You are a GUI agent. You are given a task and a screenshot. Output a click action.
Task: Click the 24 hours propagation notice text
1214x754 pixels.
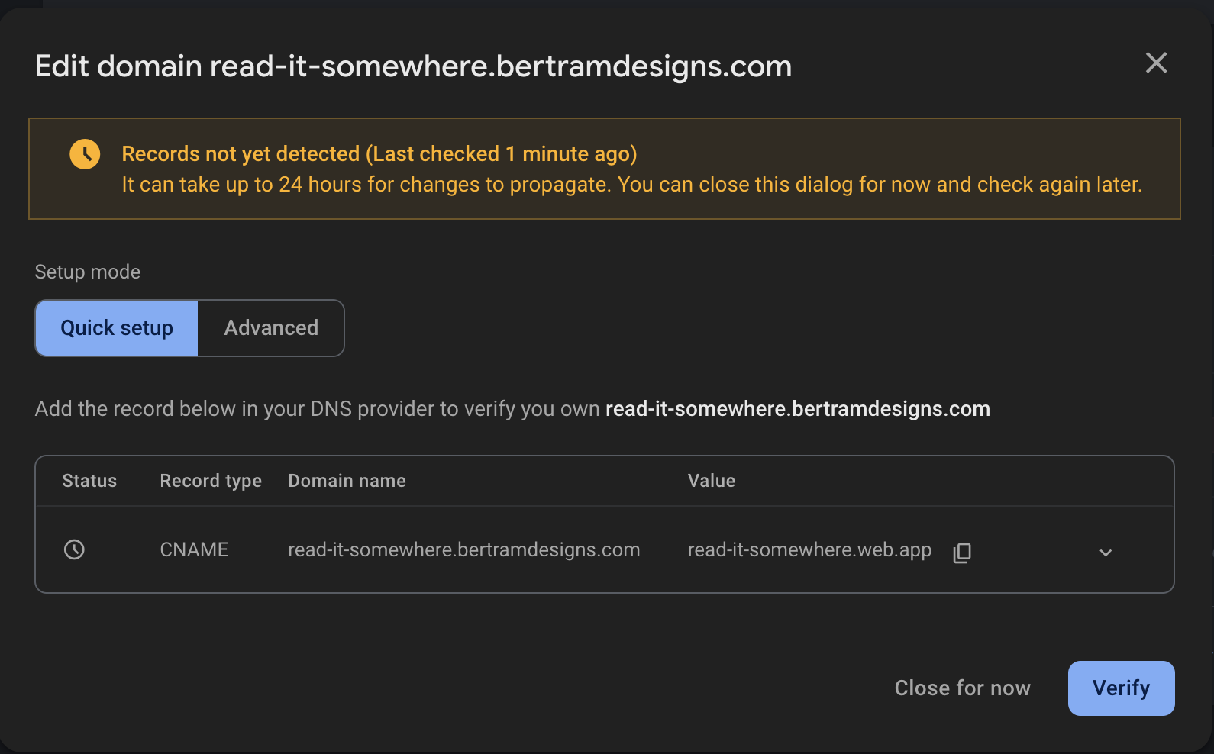631,185
